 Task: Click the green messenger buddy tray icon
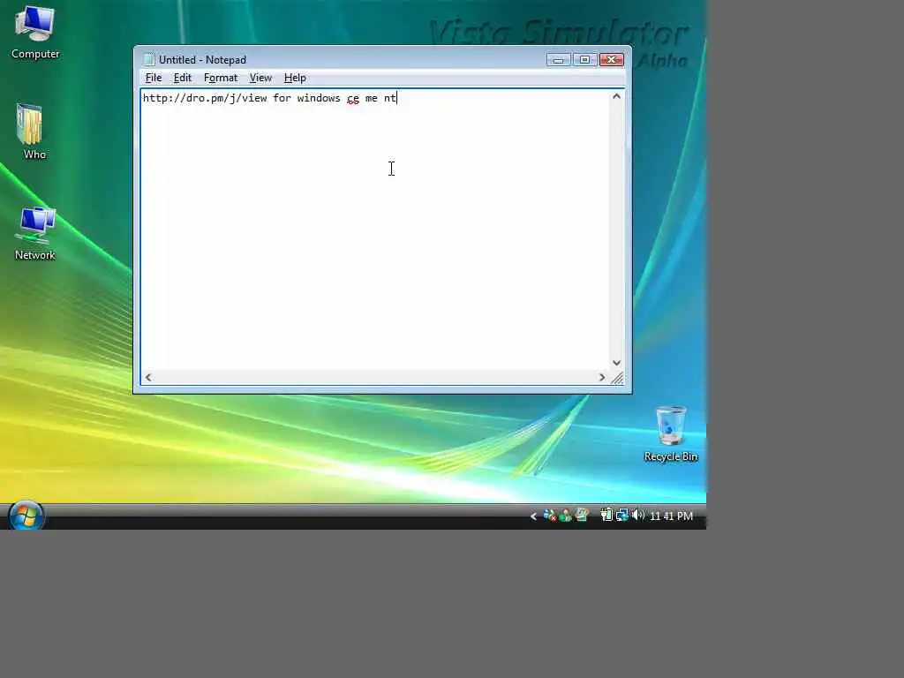(x=566, y=516)
